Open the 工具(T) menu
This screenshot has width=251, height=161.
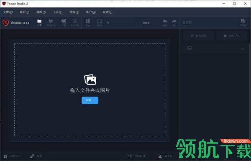click(58, 12)
